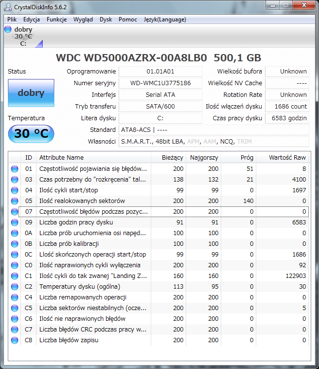The image size is (319, 369).
Task: Click the power-on count field 1686 count
Action: point(287,107)
